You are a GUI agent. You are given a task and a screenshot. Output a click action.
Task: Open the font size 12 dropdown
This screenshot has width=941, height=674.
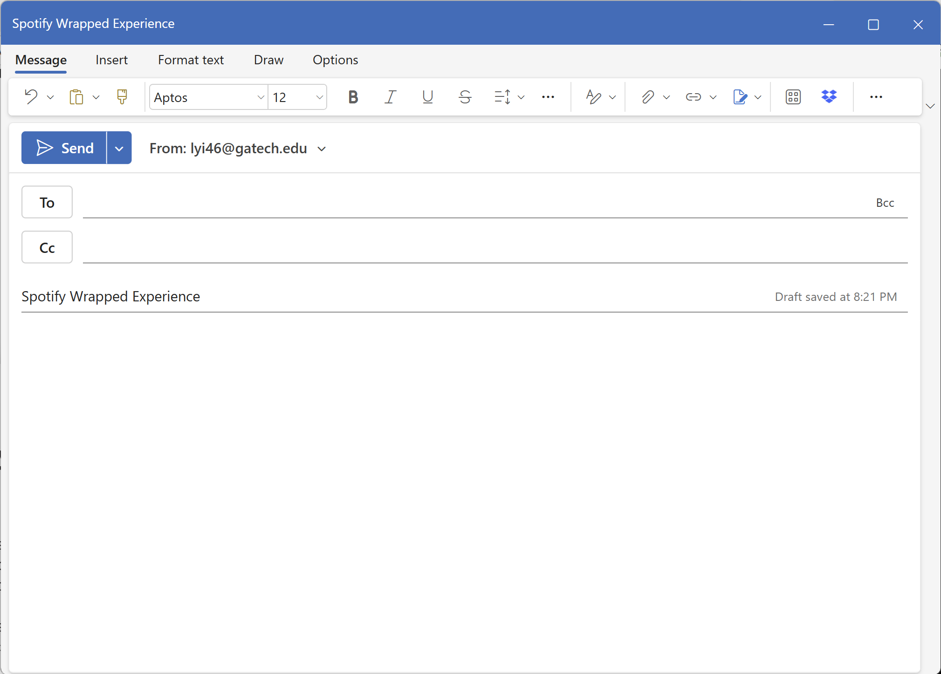click(319, 97)
